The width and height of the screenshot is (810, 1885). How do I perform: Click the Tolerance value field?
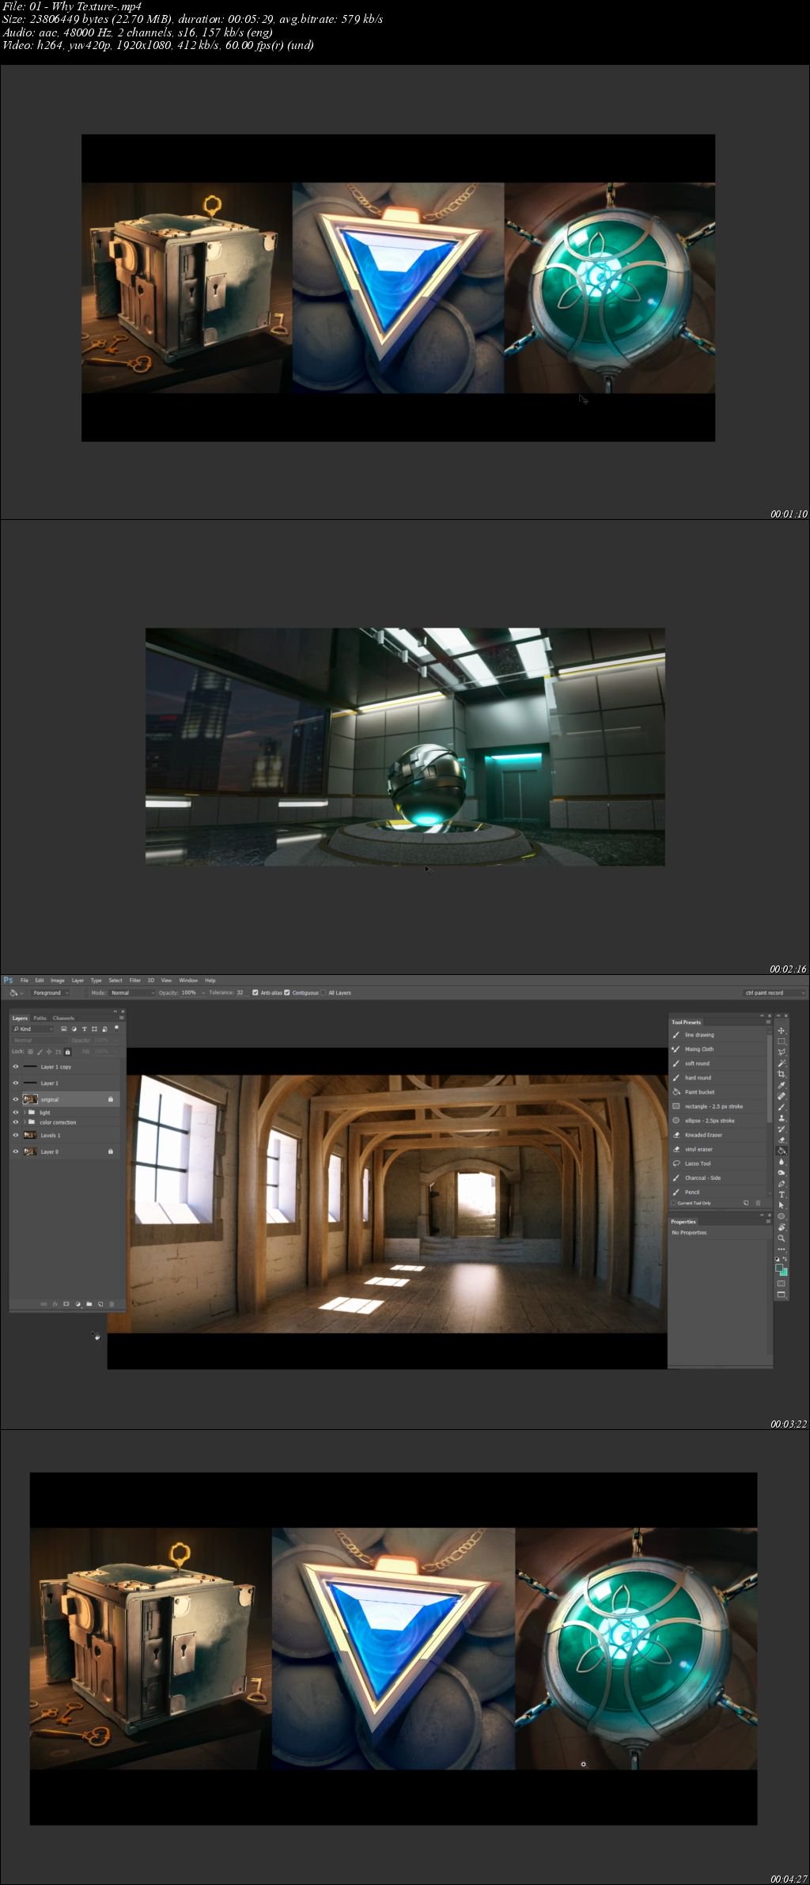pyautogui.click(x=241, y=992)
